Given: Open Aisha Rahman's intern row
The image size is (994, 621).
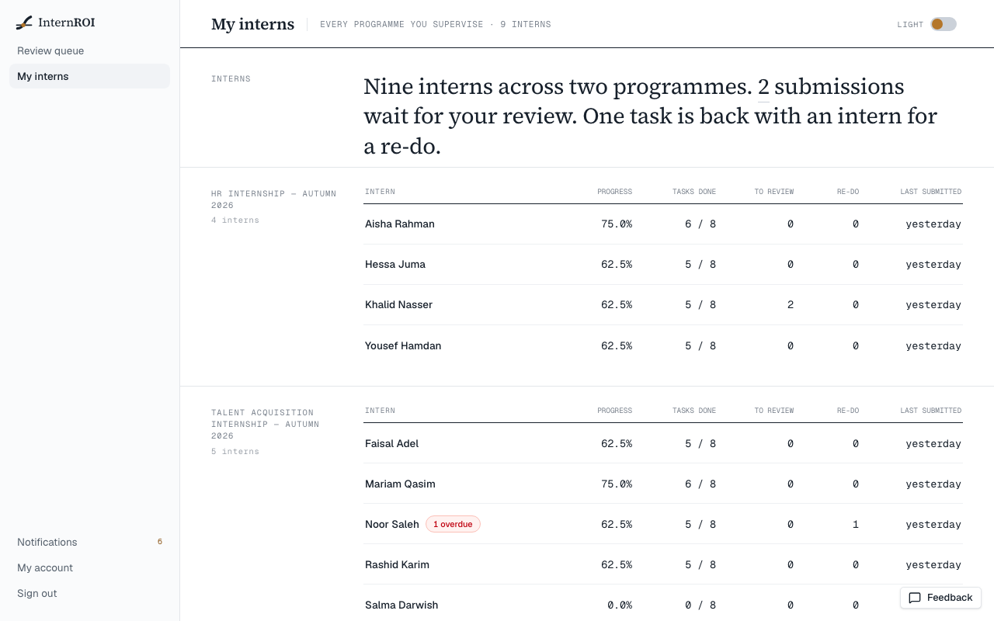Looking at the screenshot, I should 663,224.
